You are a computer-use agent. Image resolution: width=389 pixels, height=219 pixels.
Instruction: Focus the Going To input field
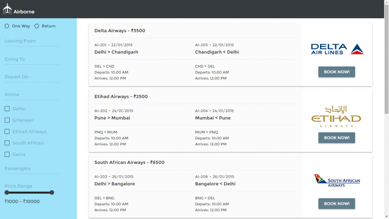tap(32, 60)
